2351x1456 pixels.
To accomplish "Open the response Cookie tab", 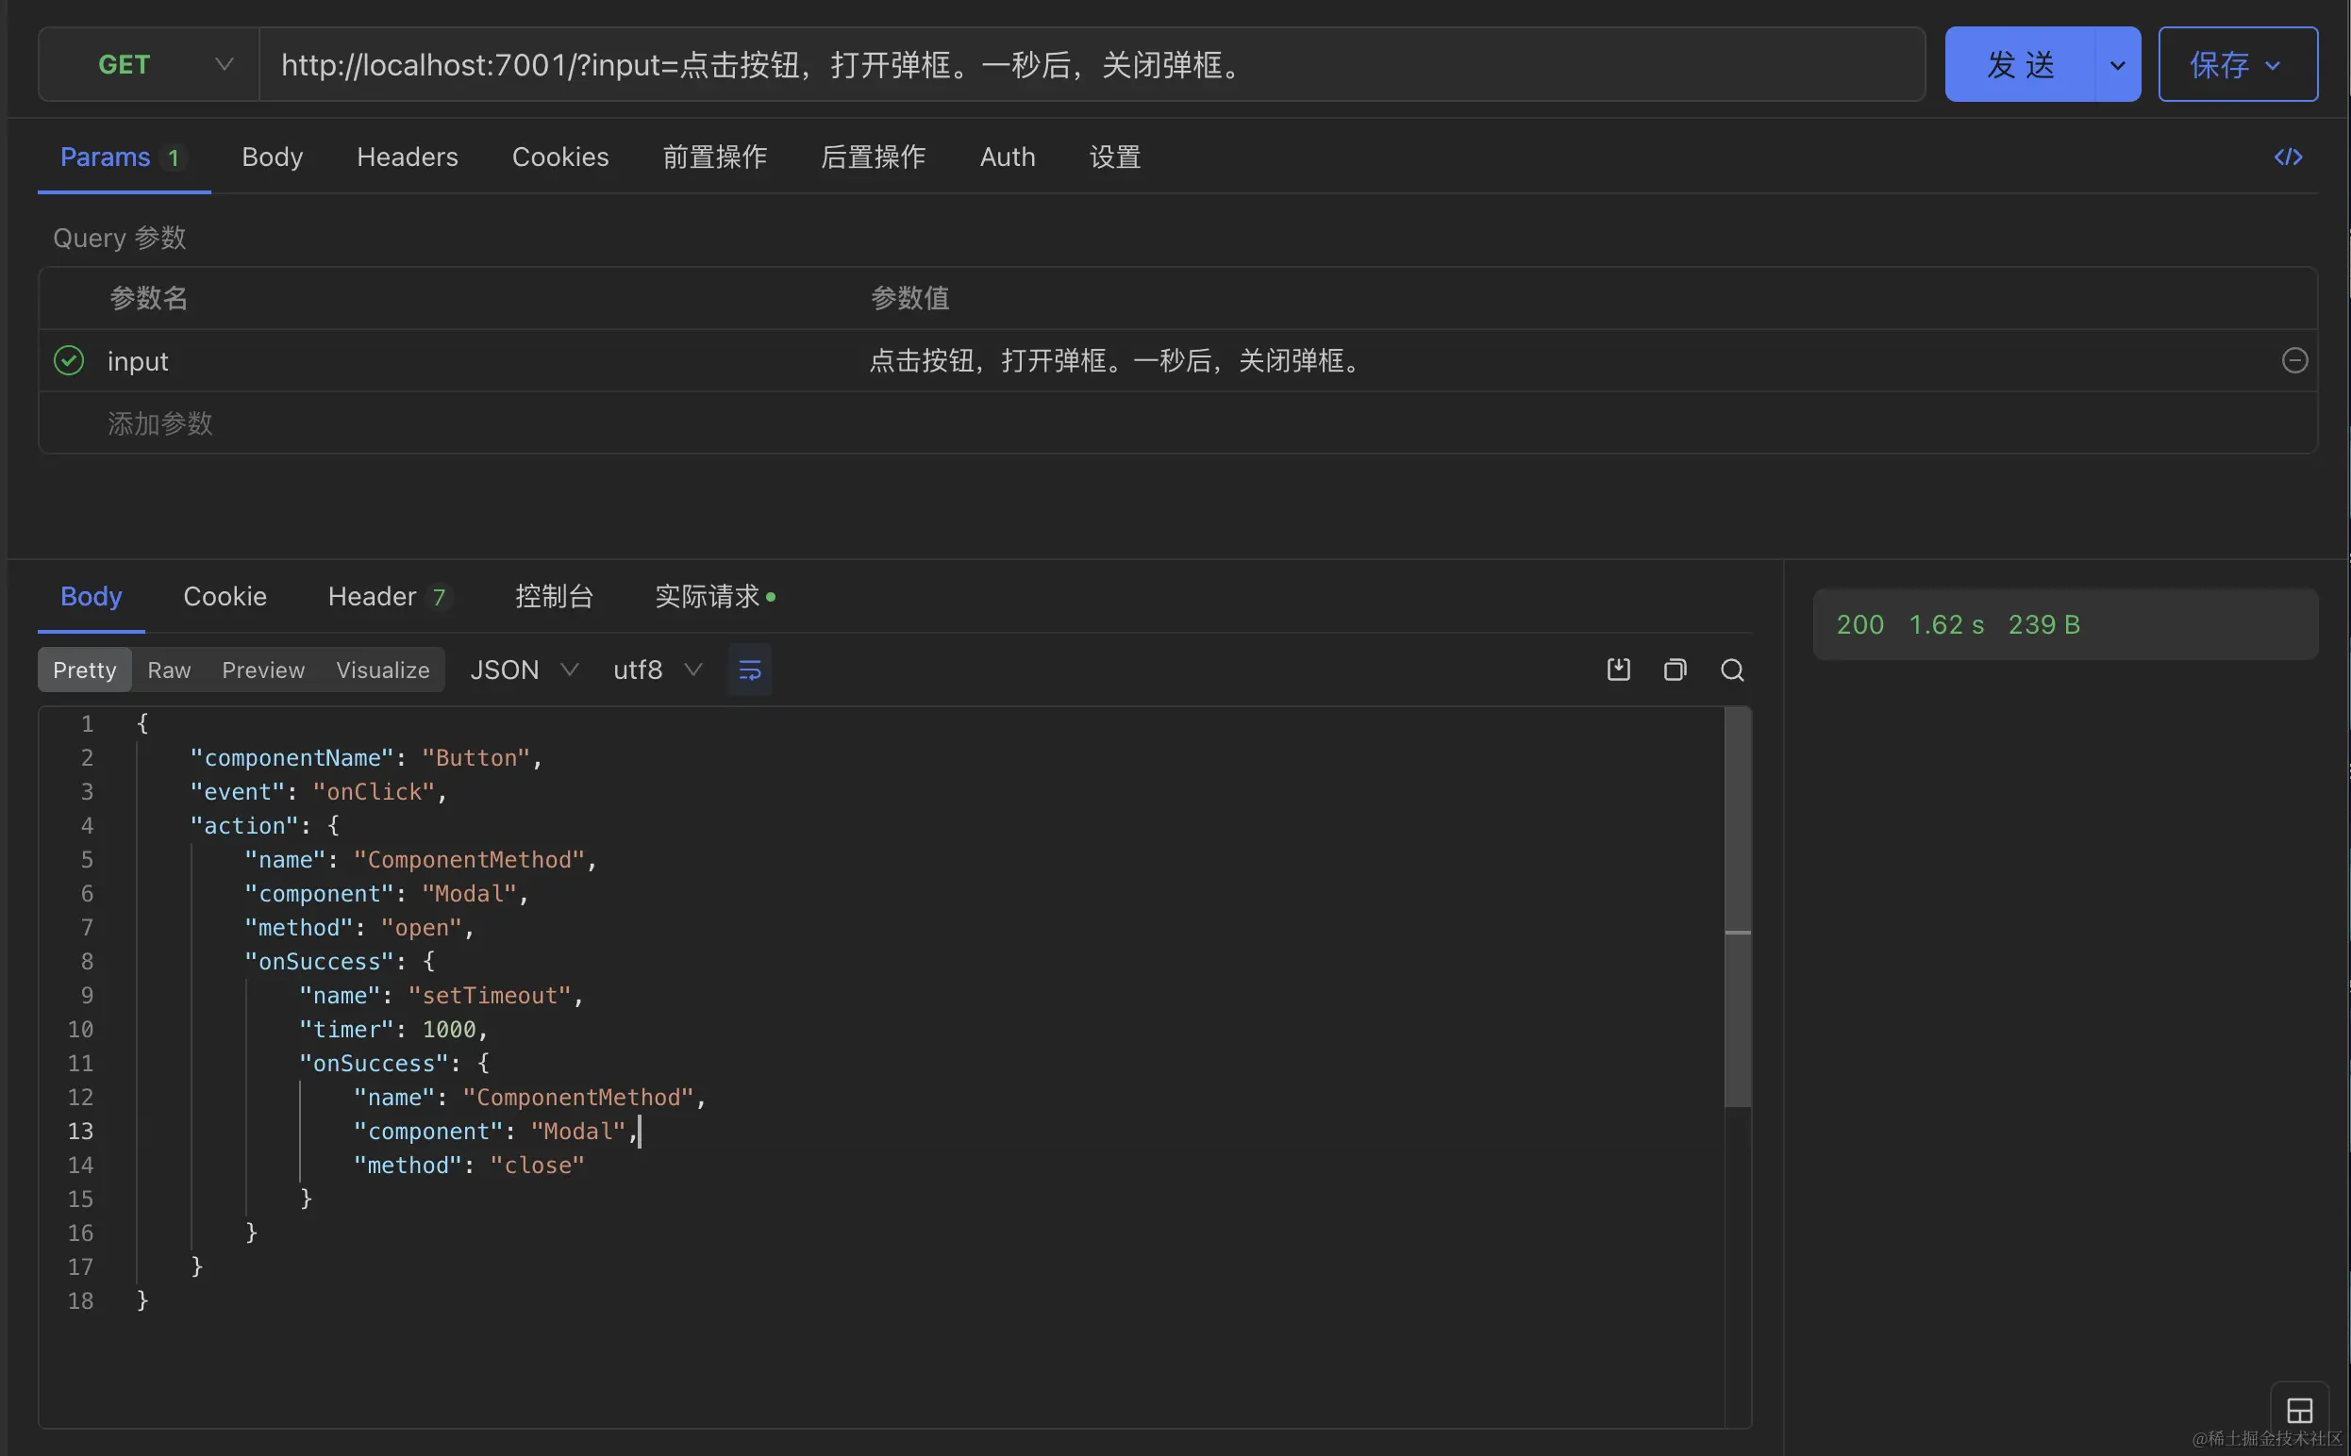I will tap(225, 596).
